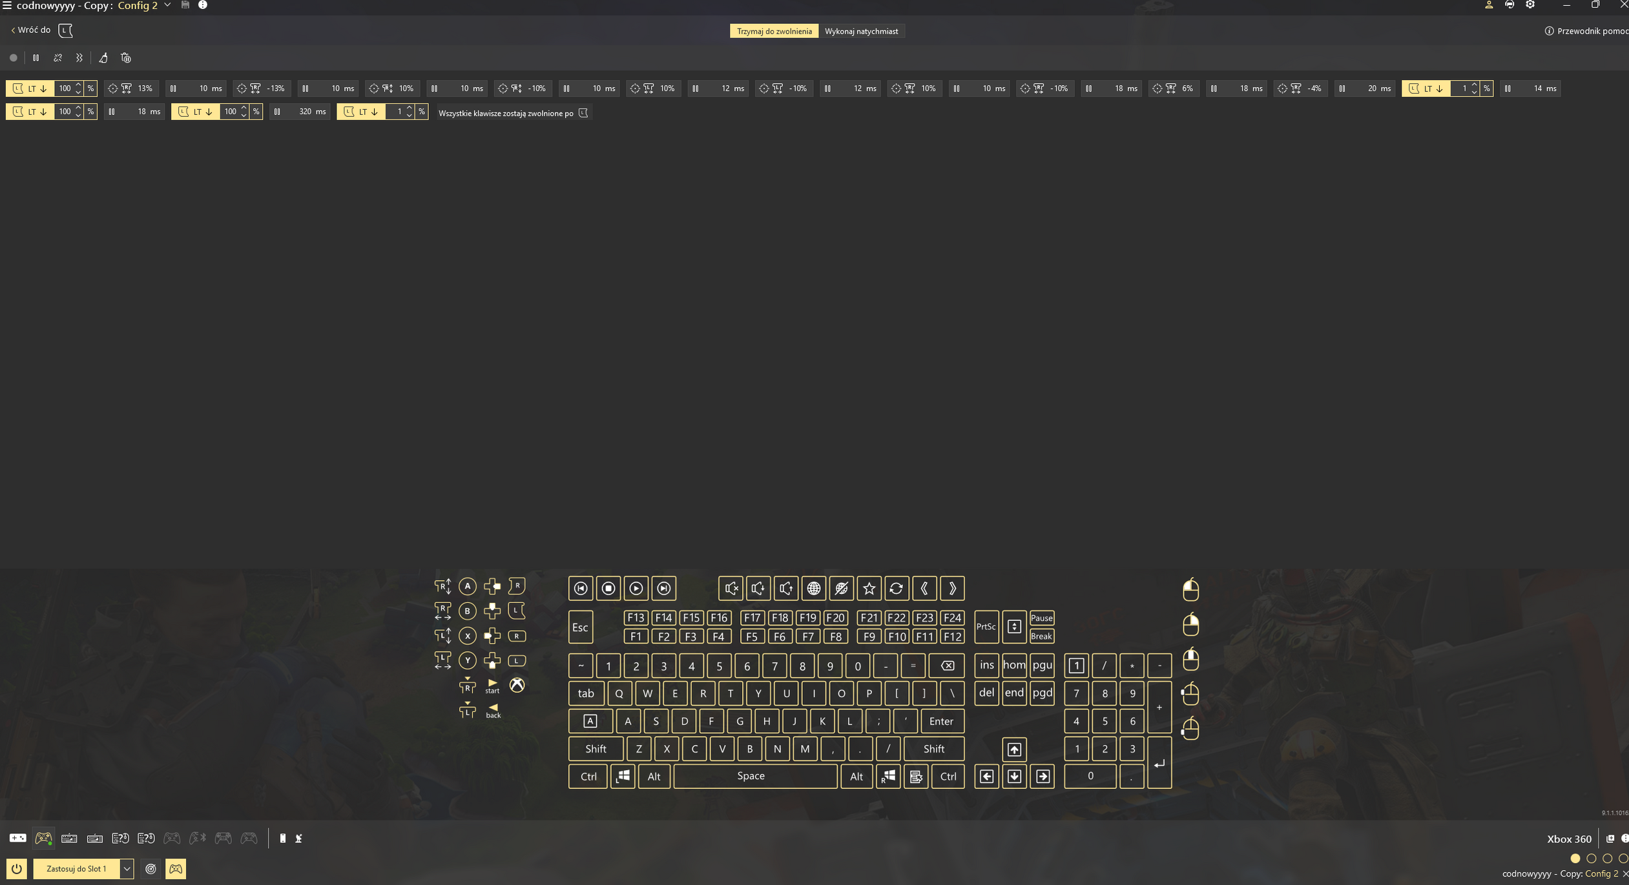This screenshot has width=1629, height=885.
Task: Click the target radar icon beside slot dropdown
Action: click(x=150, y=869)
